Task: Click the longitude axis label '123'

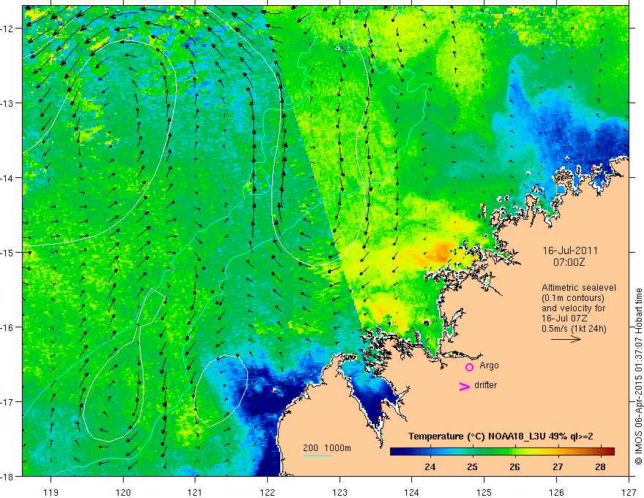Action: (x=340, y=492)
